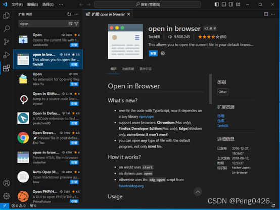Go forward with navigation arrow
Image resolution: width=280 pixels, height=210 pixels.
click(88, 5)
